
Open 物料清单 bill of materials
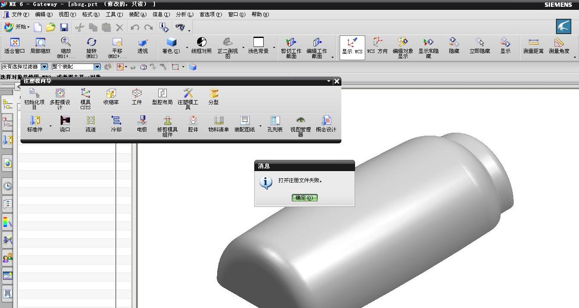218,125
